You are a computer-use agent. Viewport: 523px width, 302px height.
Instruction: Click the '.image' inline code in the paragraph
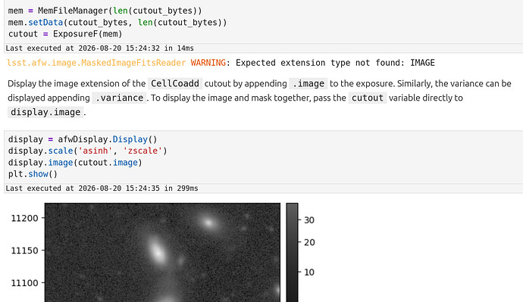point(308,83)
